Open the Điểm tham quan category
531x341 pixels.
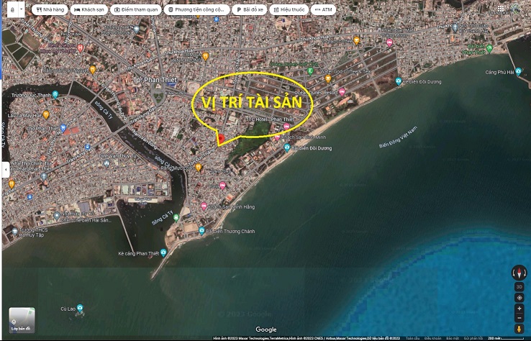136,10
